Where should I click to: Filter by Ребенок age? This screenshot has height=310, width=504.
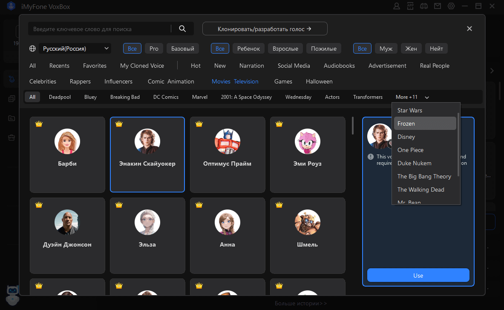point(248,49)
